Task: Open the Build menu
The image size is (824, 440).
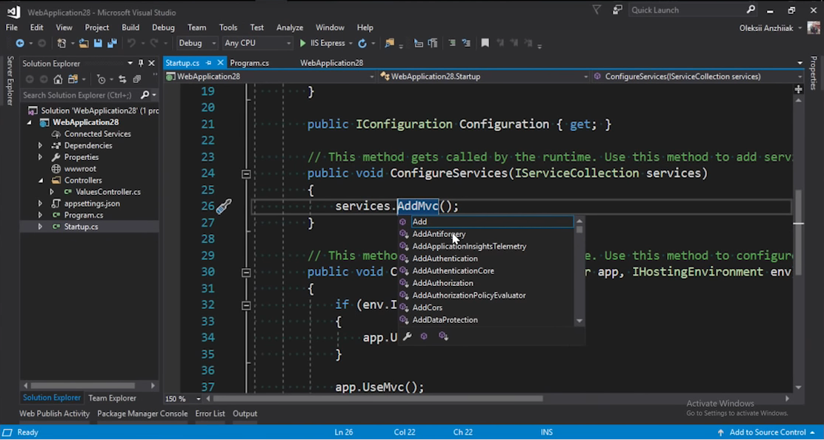Action: coord(130,27)
